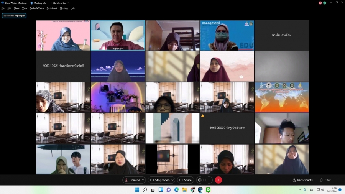The width and height of the screenshot is (345, 194).
Task: Show hidden icons in the system tray
Action: pos(300,190)
